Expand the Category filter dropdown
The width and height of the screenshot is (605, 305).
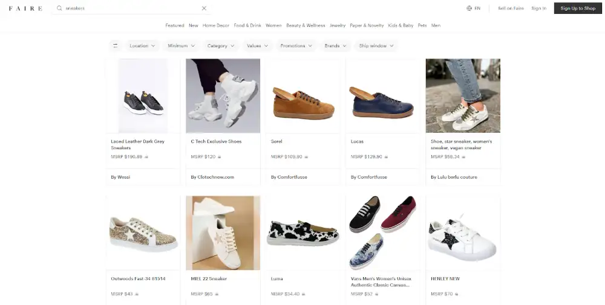(x=221, y=46)
